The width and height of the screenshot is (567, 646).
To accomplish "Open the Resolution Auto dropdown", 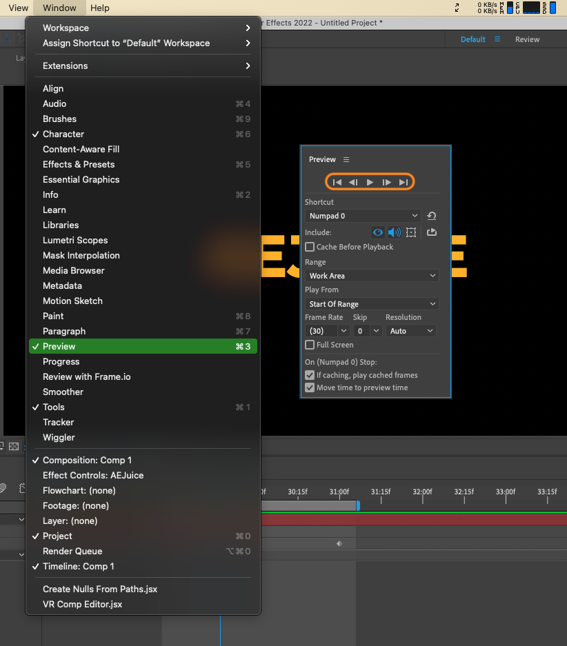I will click(411, 331).
